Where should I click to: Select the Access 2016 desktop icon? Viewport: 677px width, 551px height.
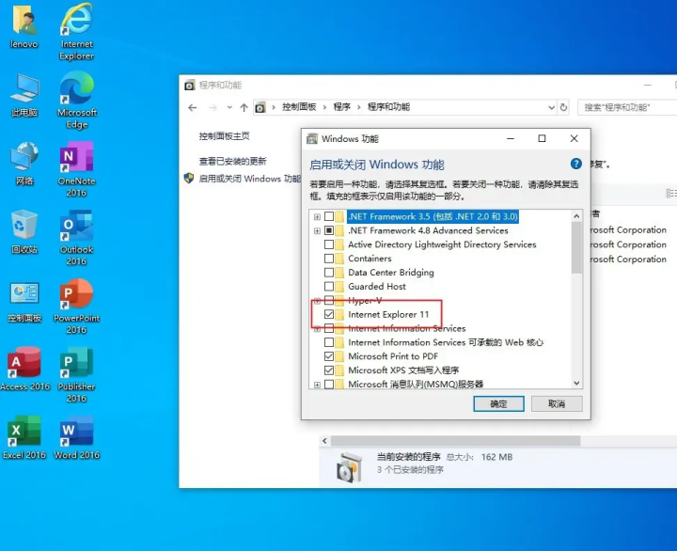coord(24,367)
